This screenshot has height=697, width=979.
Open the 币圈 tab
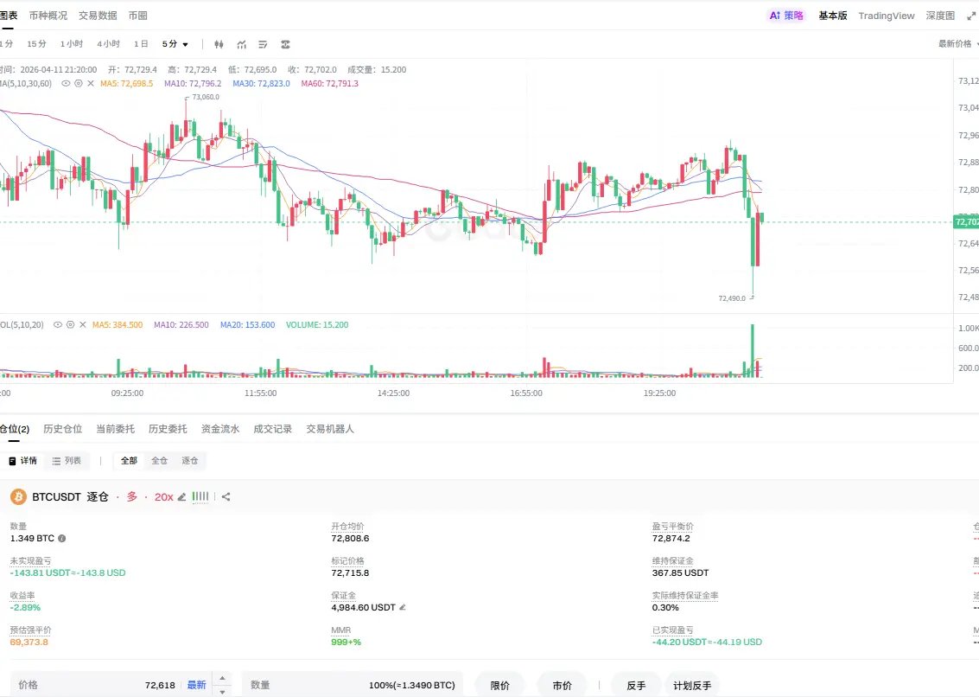tap(138, 16)
